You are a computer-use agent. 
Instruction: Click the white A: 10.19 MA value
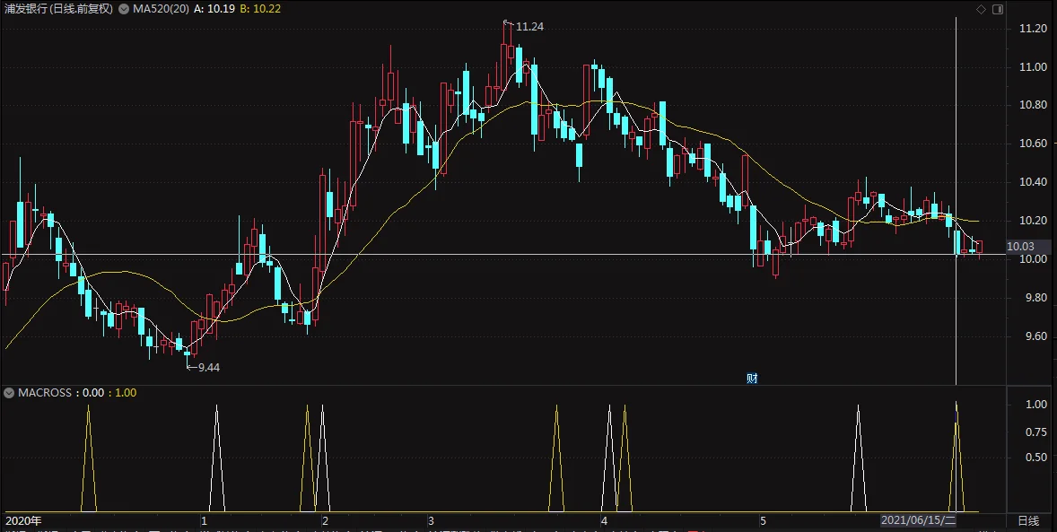tap(214, 10)
